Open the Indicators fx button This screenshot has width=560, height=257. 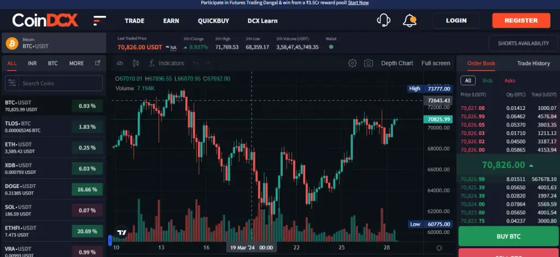pos(166,63)
